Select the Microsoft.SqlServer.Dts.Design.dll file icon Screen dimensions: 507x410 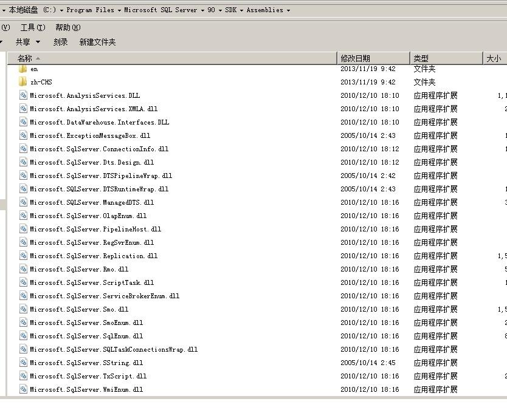tap(23, 162)
